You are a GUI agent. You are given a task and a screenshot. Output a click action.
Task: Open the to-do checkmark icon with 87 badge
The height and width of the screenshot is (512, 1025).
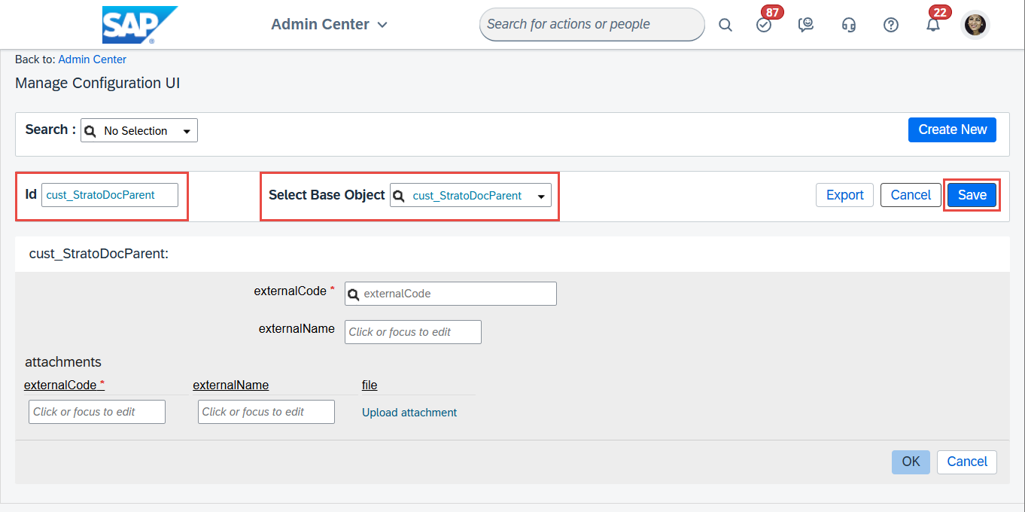[764, 25]
